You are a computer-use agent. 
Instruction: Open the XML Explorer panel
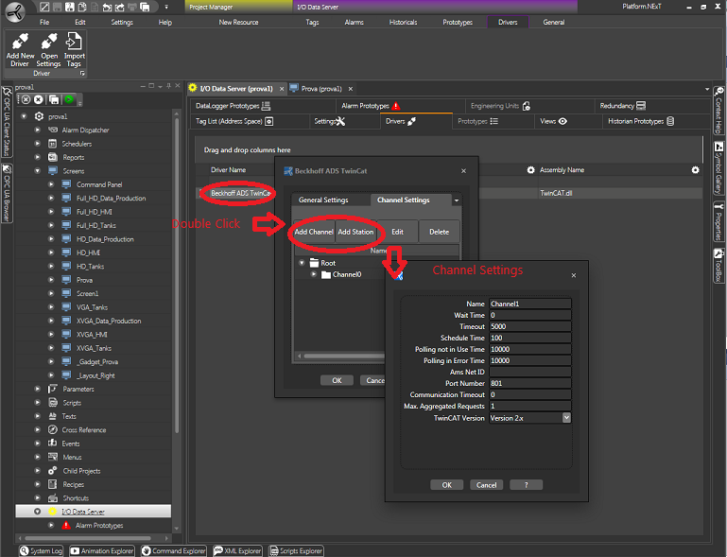tap(237, 551)
